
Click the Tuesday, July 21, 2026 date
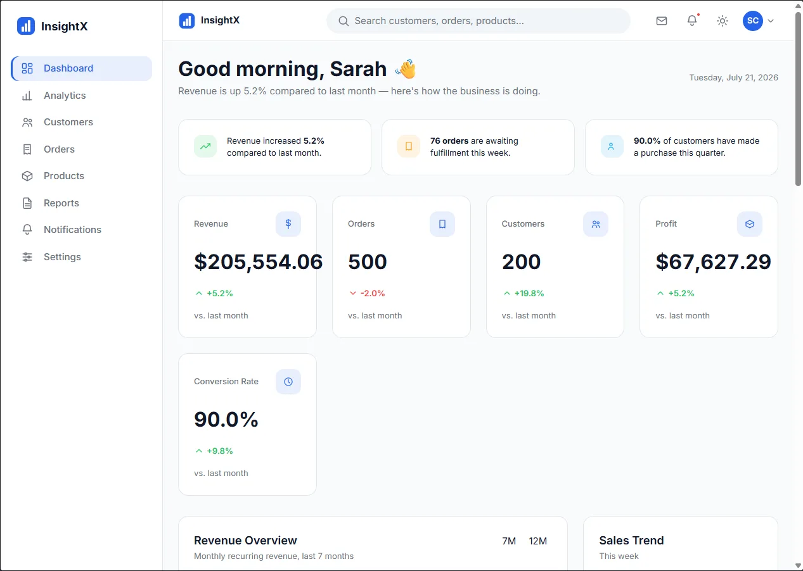(x=734, y=78)
